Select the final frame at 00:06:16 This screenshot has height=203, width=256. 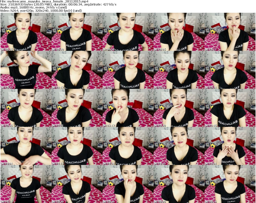point(230,184)
